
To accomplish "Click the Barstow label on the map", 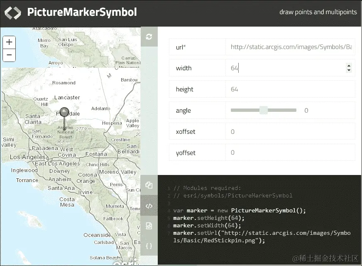I will 129,80.
